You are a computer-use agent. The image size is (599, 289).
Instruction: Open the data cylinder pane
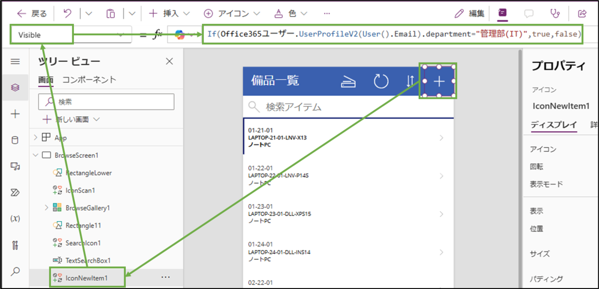click(15, 140)
